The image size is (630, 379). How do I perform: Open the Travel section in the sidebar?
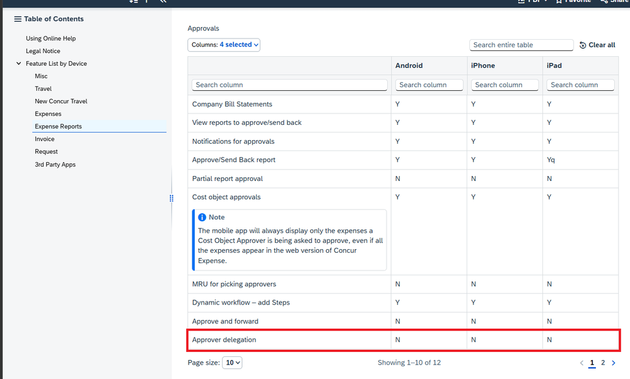[x=43, y=89]
